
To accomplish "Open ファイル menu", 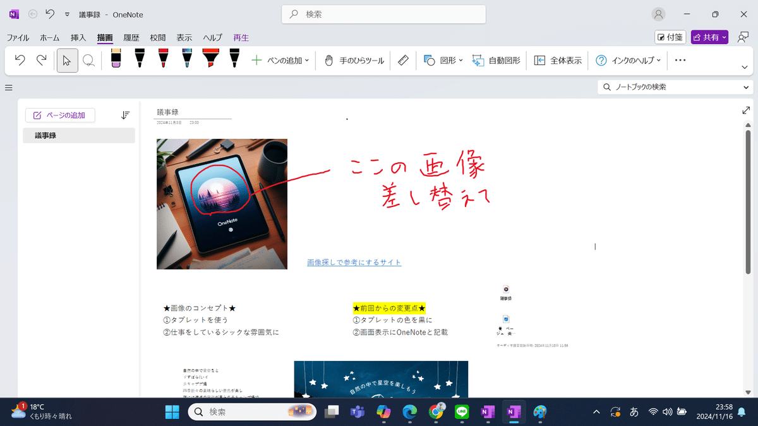I will click(18, 38).
